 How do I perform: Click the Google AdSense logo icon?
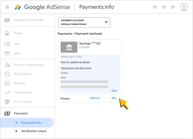pyautogui.click(x=18, y=7)
